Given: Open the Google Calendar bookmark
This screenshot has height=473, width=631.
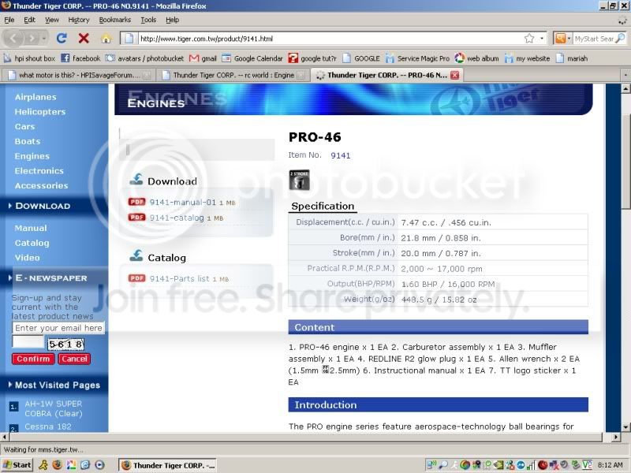Looking at the screenshot, I should [252, 58].
